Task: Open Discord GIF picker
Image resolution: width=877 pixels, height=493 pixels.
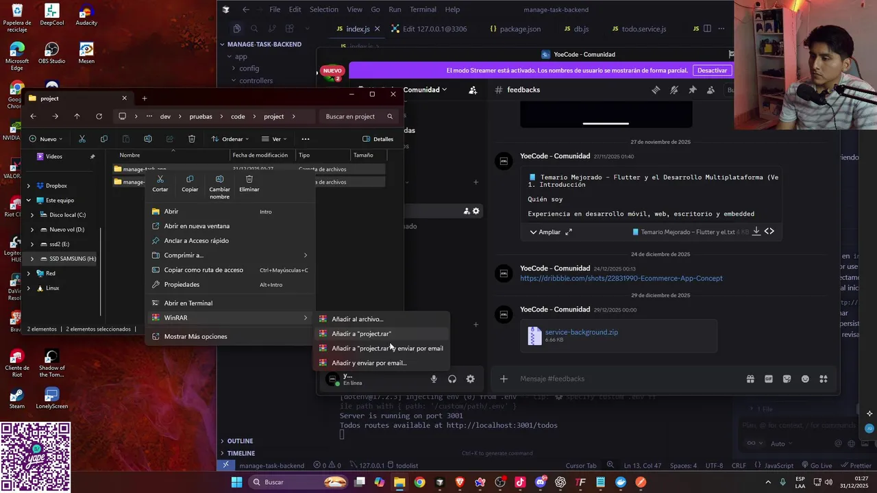Action: [769, 379]
